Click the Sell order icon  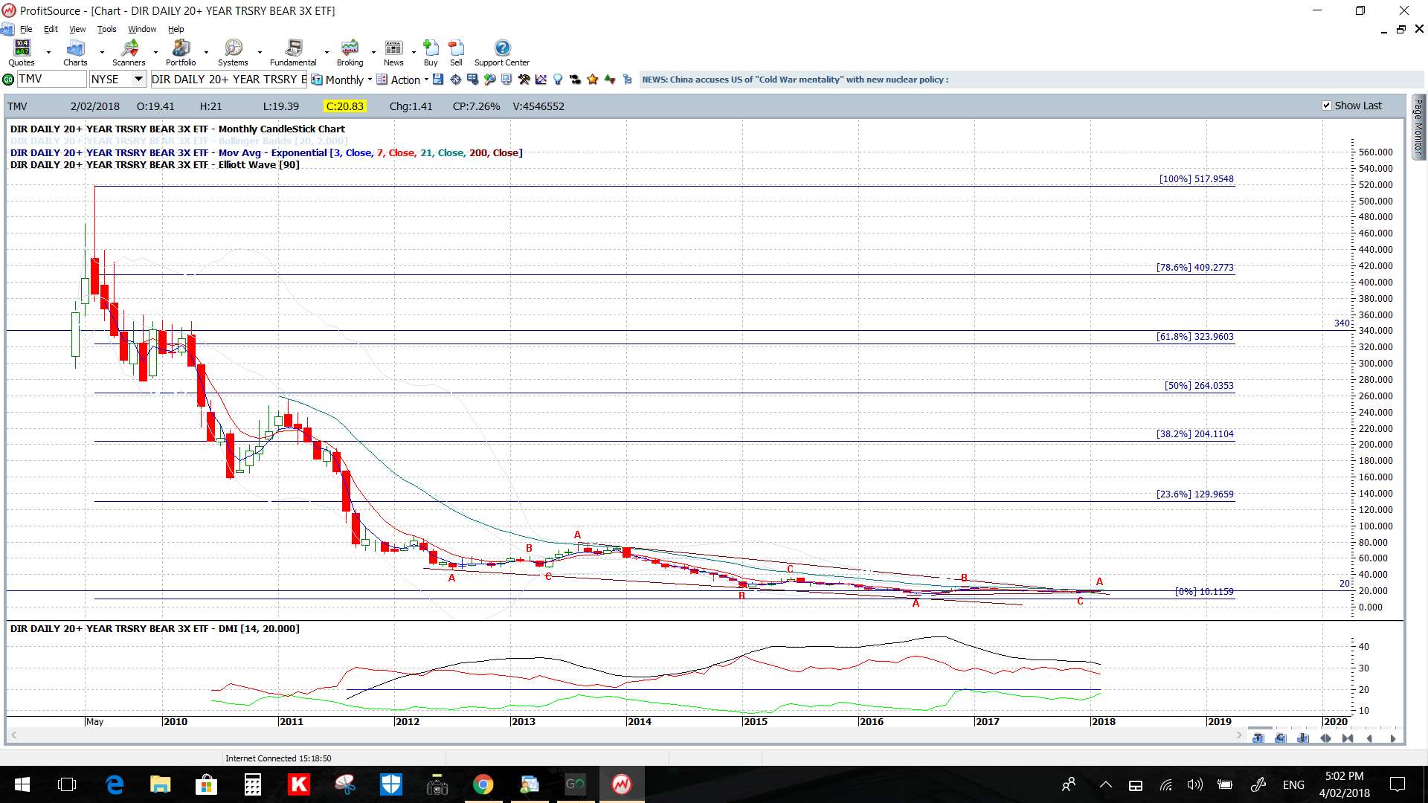click(x=456, y=53)
